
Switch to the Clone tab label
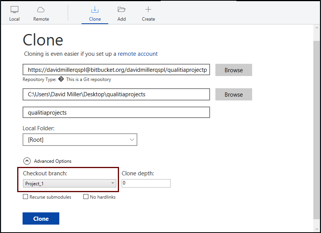[x=95, y=19]
